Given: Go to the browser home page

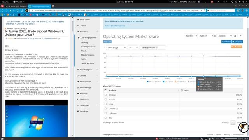Looking at the screenshot, I should 22,10.
